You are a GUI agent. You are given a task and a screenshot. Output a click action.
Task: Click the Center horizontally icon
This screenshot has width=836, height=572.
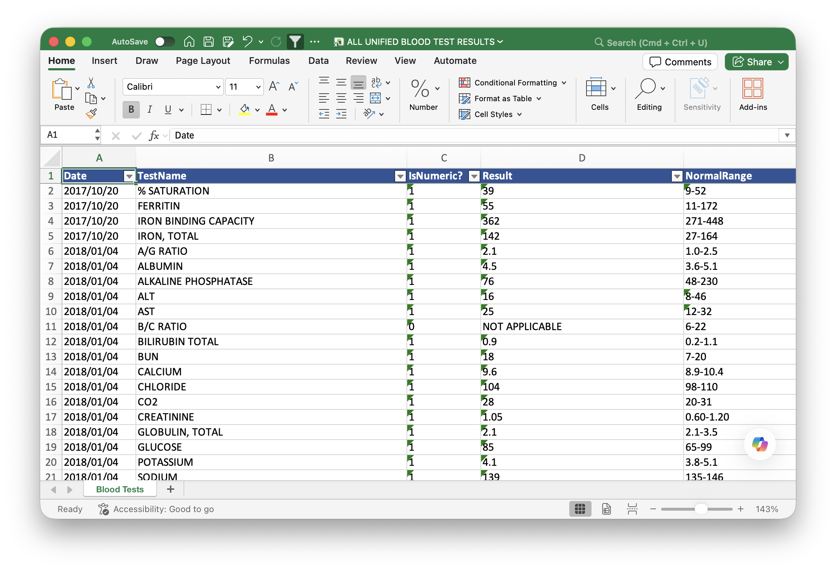(341, 98)
